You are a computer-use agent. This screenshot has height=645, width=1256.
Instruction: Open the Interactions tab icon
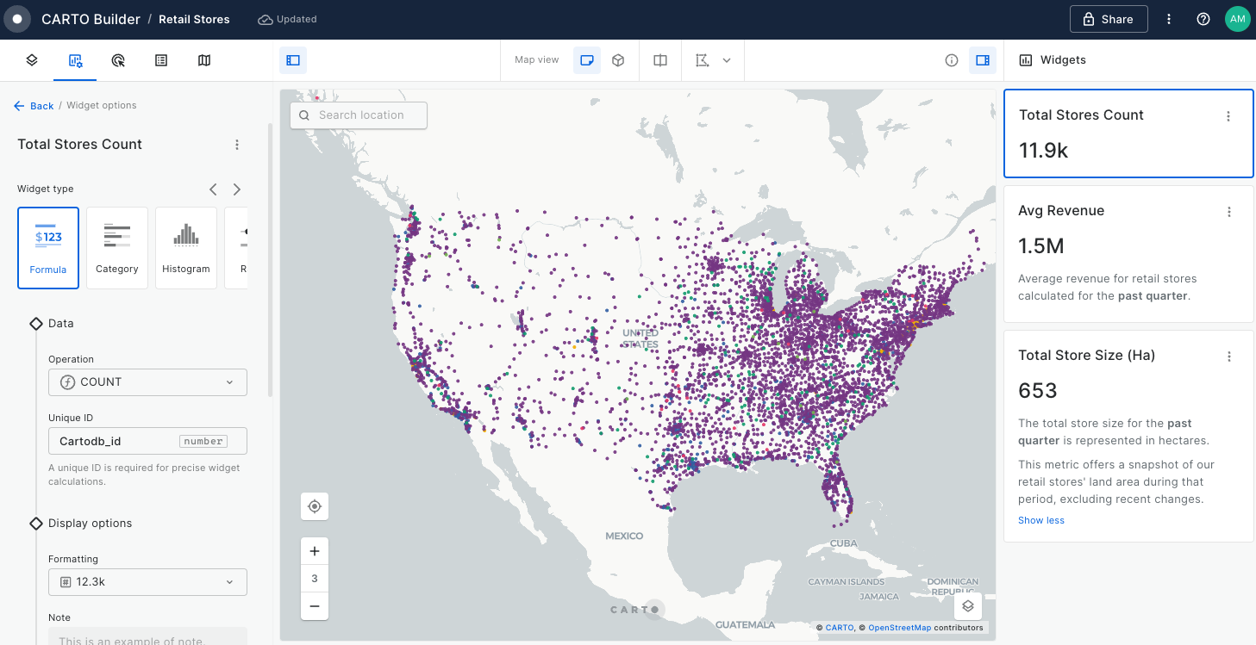119,60
